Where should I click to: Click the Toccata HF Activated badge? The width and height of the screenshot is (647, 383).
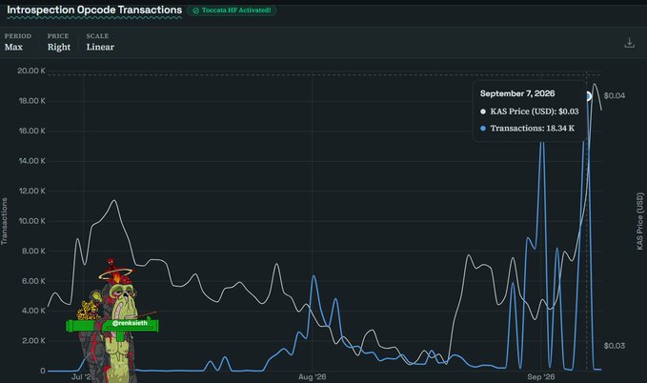tap(232, 10)
